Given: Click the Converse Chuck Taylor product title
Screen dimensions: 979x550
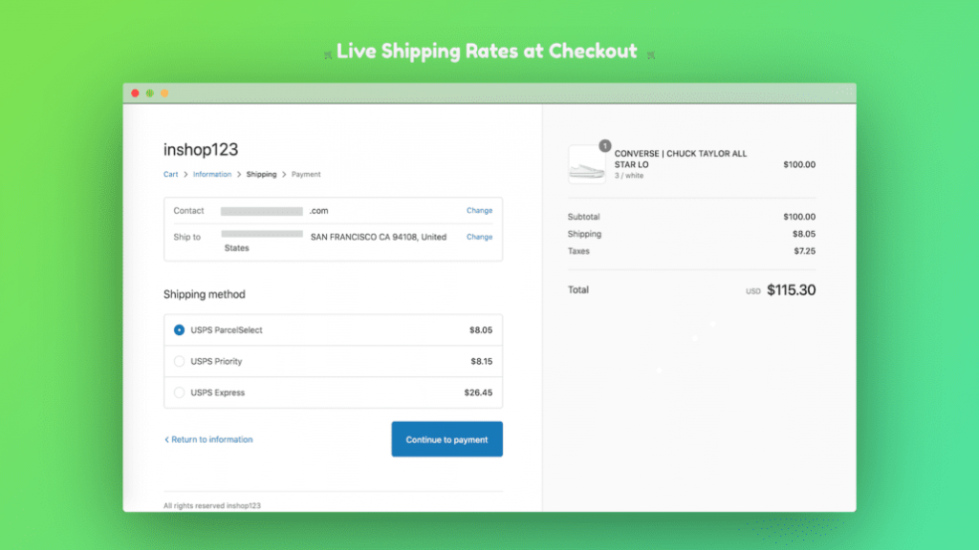Looking at the screenshot, I should (681, 159).
